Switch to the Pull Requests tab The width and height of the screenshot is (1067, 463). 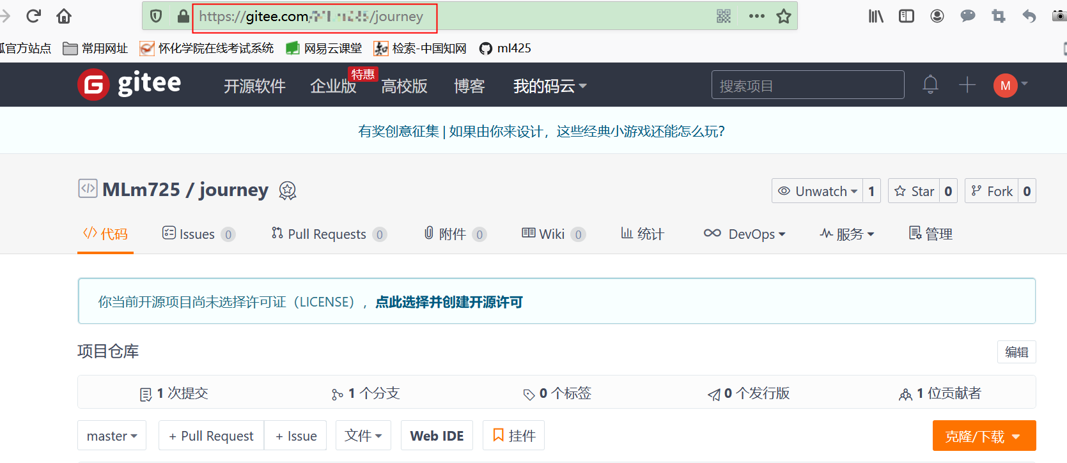pos(329,234)
